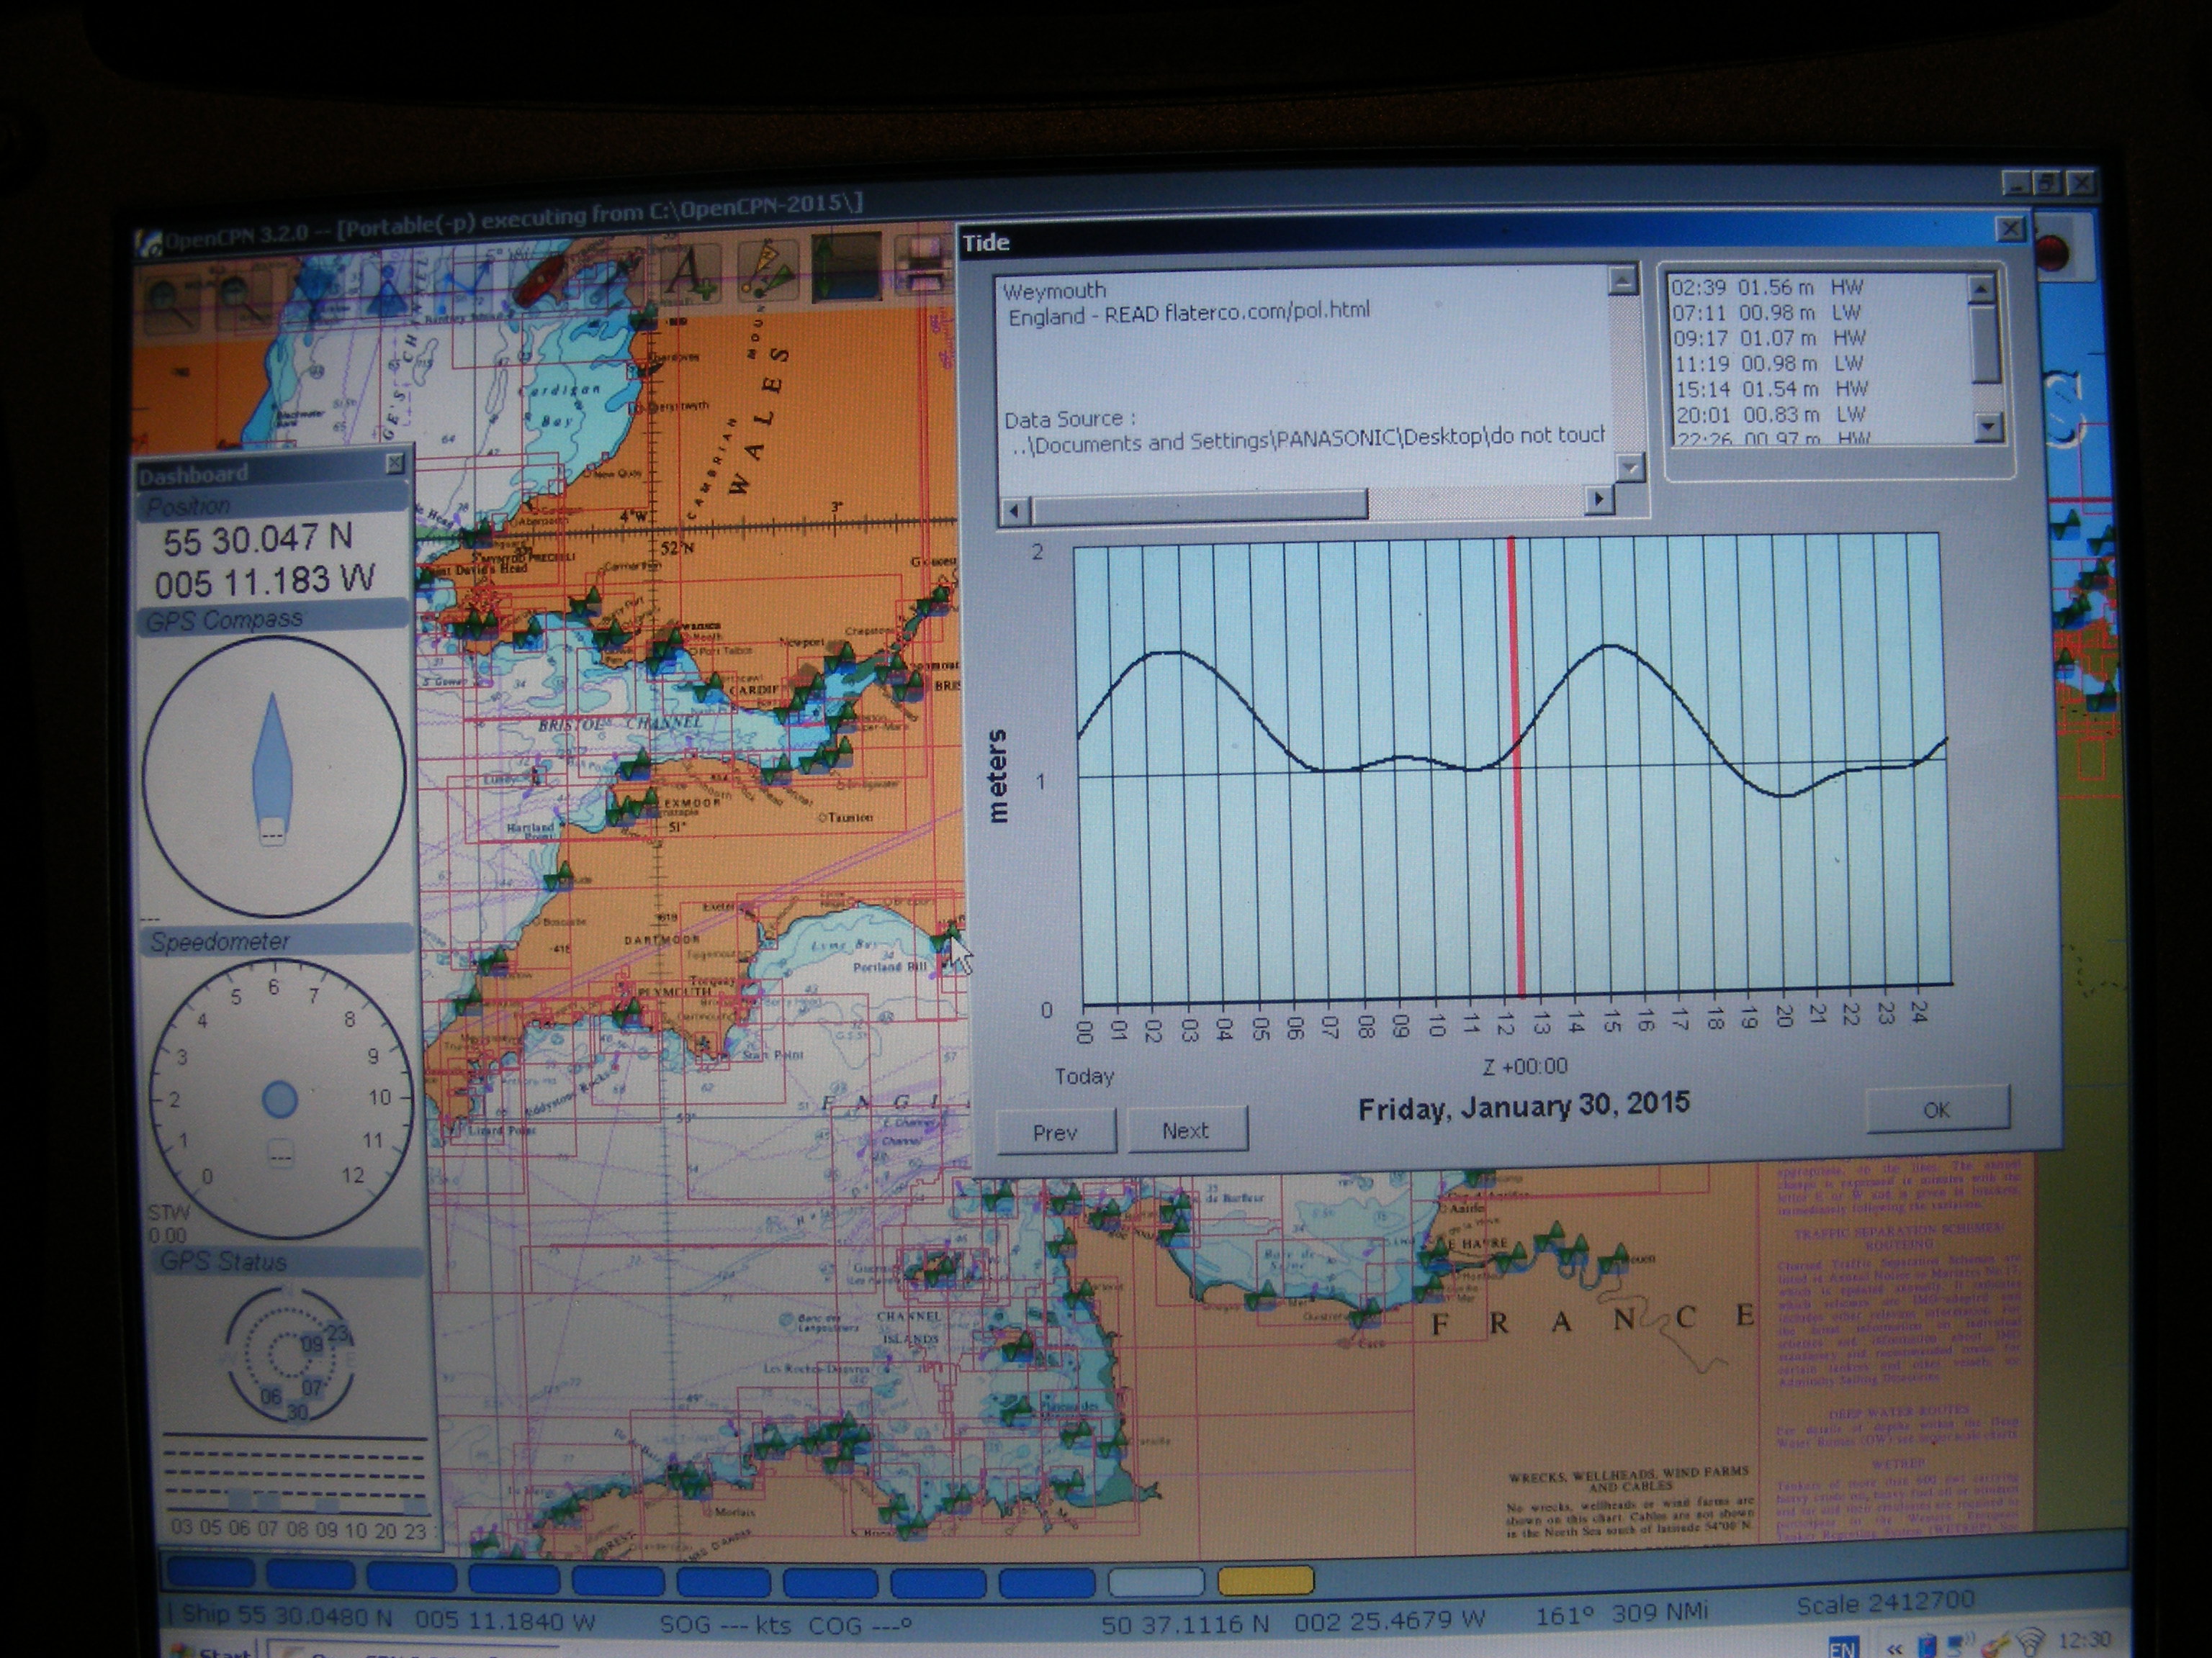2212x1658 pixels.
Task: Click 'Friday, January 30, 2015' date label
Action: pos(1523,1106)
